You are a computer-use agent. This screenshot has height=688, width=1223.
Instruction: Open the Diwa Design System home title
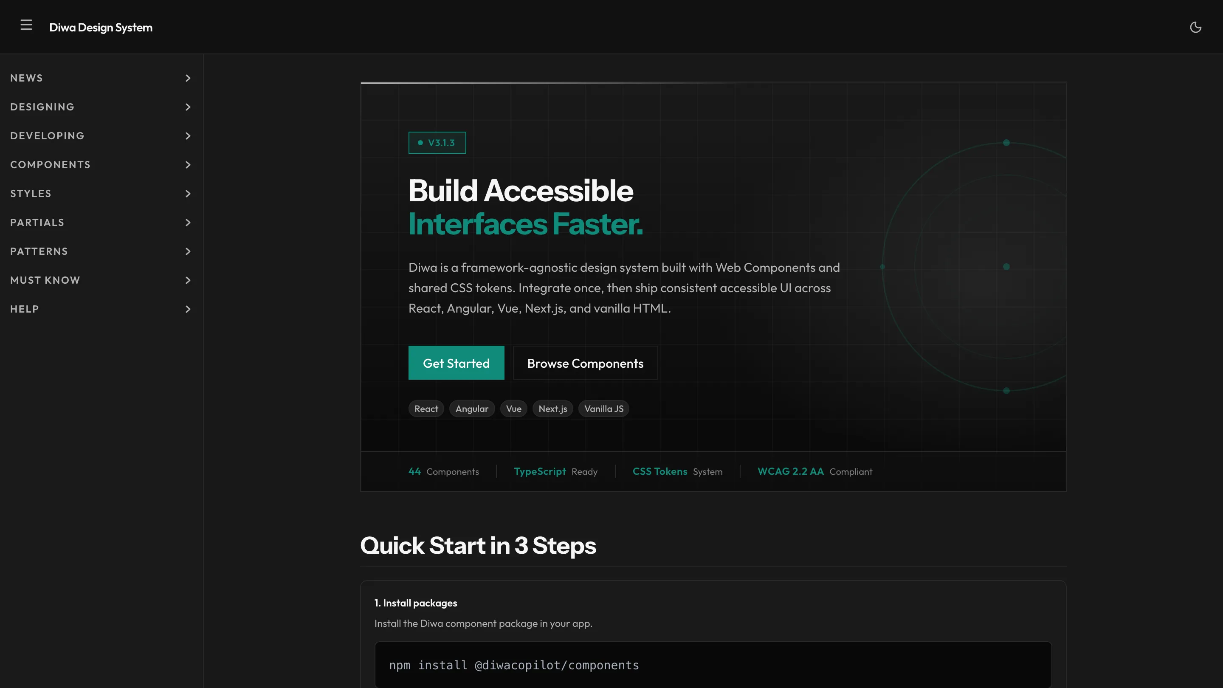tap(101, 28)
